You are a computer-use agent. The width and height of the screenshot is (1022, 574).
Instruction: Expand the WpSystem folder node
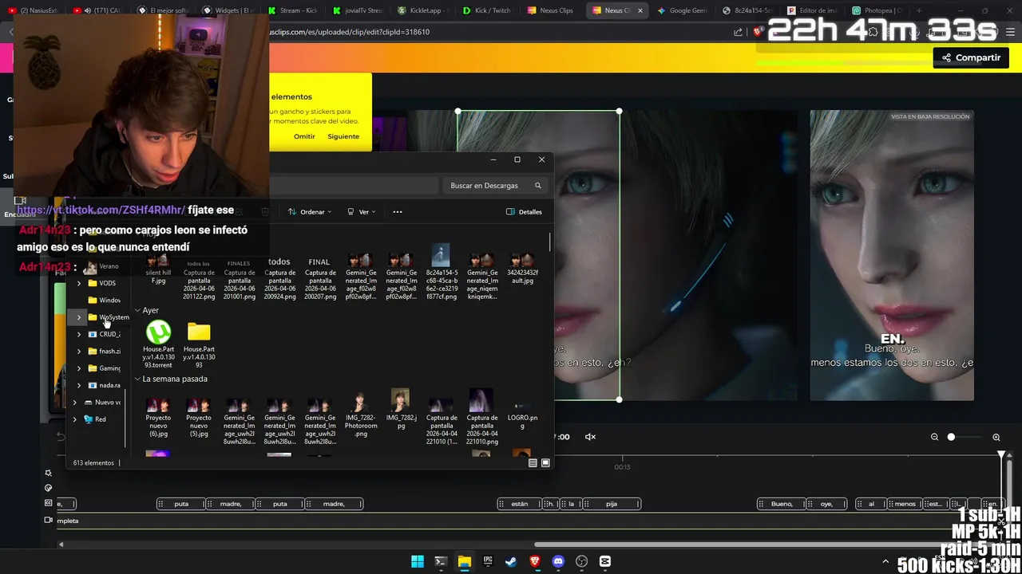[x=78, y=317]
